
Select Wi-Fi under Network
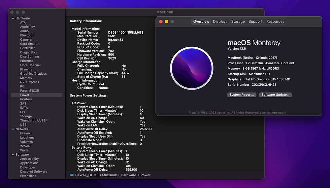tap(24, 150)
